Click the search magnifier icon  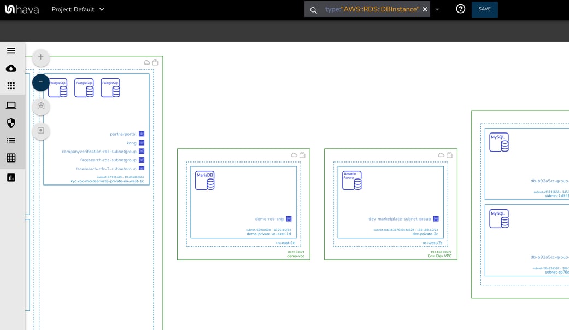click(x=314, y=10)
